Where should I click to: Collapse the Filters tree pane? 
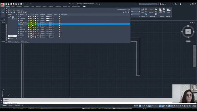(x=16, y=14)
